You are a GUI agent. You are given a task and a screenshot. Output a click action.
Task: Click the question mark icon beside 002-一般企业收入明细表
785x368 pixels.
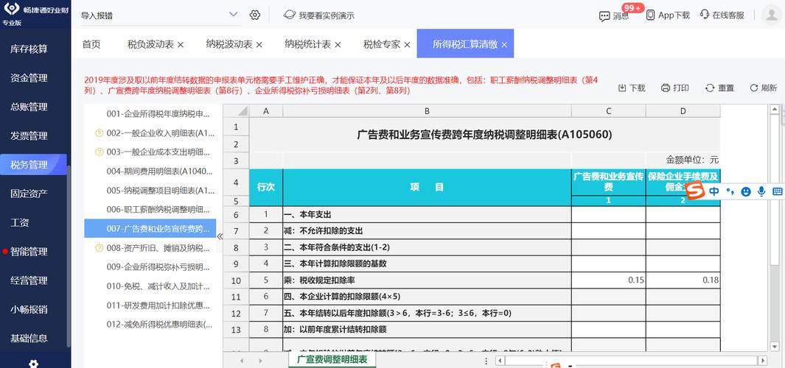pyautogui.click(x=99, y=133)
